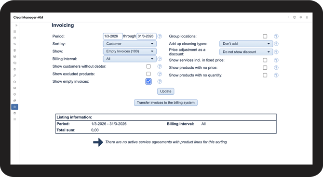This screenshot has height=177, width=323.
Task: Open help for services incl. in fixed price
Action: click(276, 60)
